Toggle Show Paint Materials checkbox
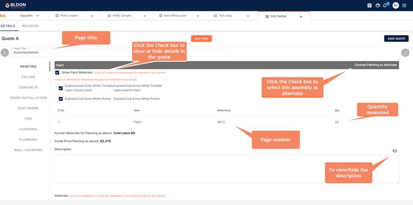Viewport: 413px width, 205px height. [x=57, y=73]
